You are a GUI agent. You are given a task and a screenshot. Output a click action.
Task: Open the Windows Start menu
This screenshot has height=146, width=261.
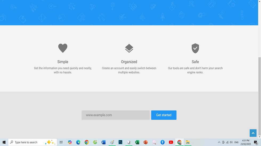(x=4, y=142)
